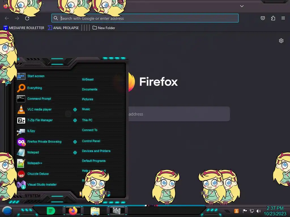The width and height of the screenshot is (290, 217).
Task: Open Documents from start menu
Action: (x=89, y=89)
